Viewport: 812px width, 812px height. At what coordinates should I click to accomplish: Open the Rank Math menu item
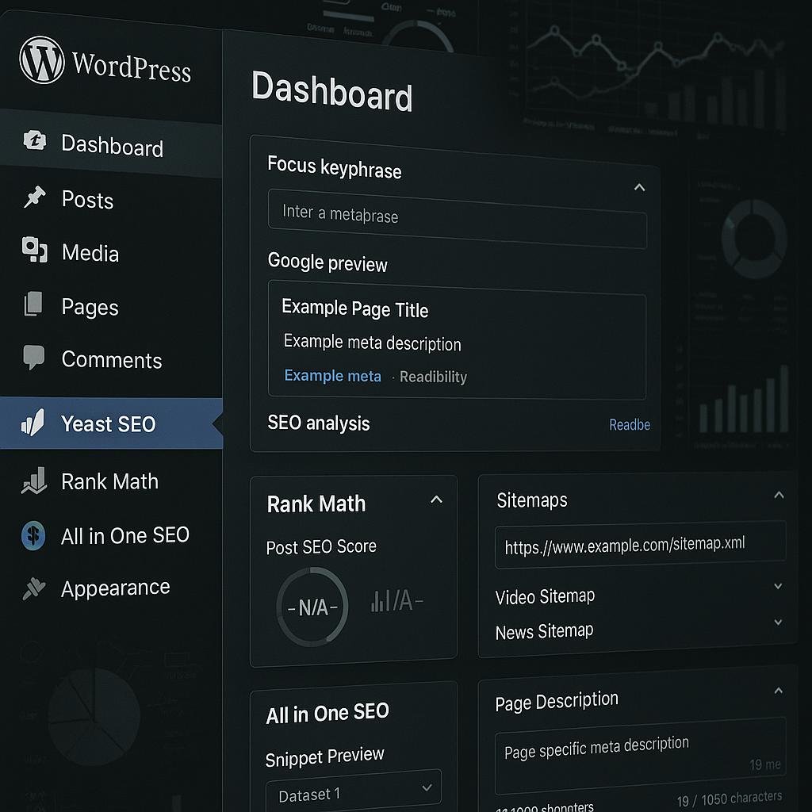111,481
